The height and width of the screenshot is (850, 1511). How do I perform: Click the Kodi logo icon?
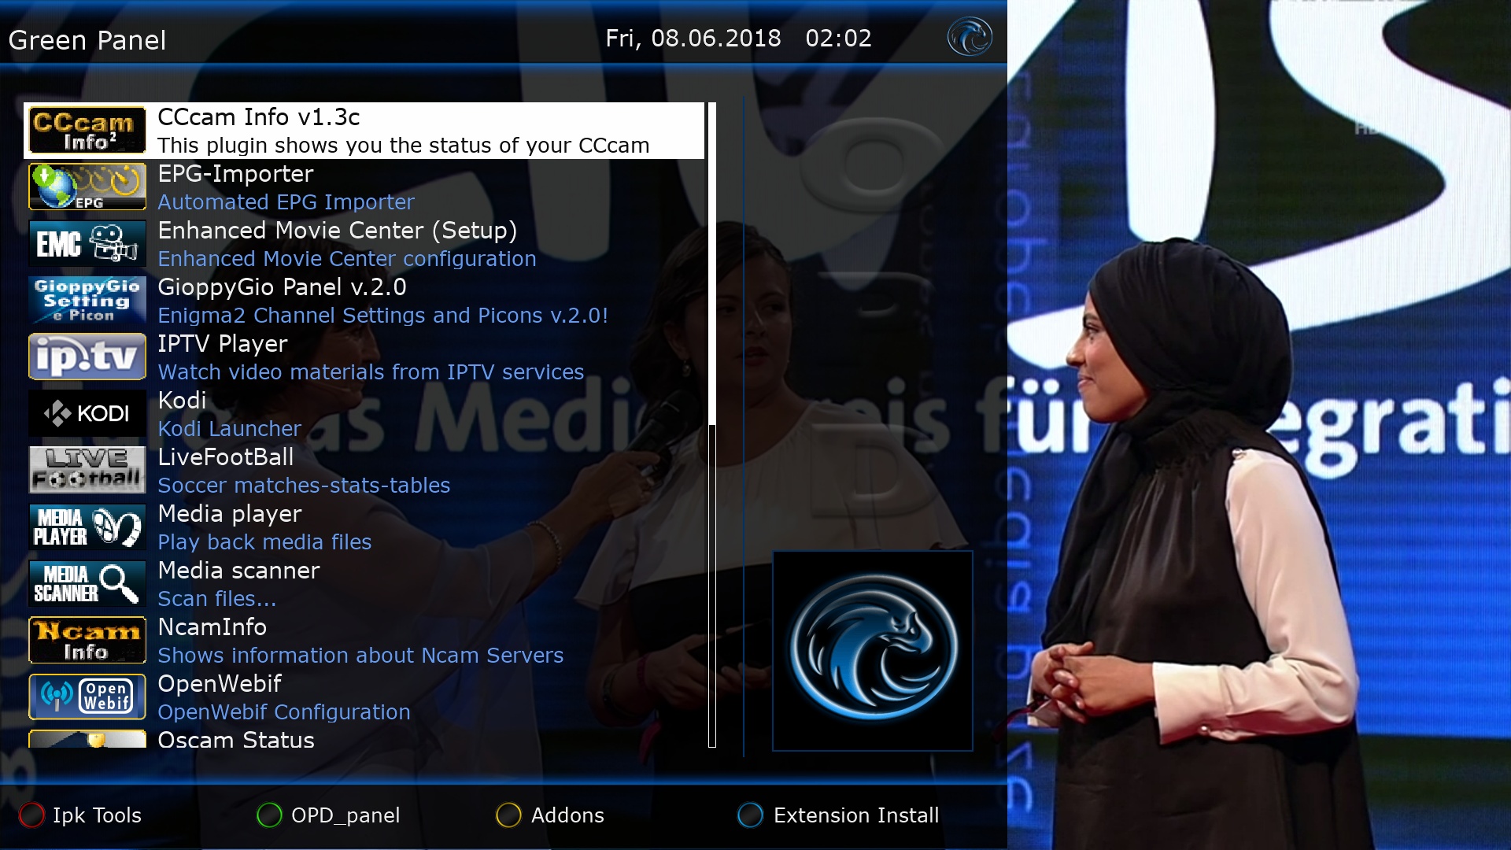pos(87,413)
